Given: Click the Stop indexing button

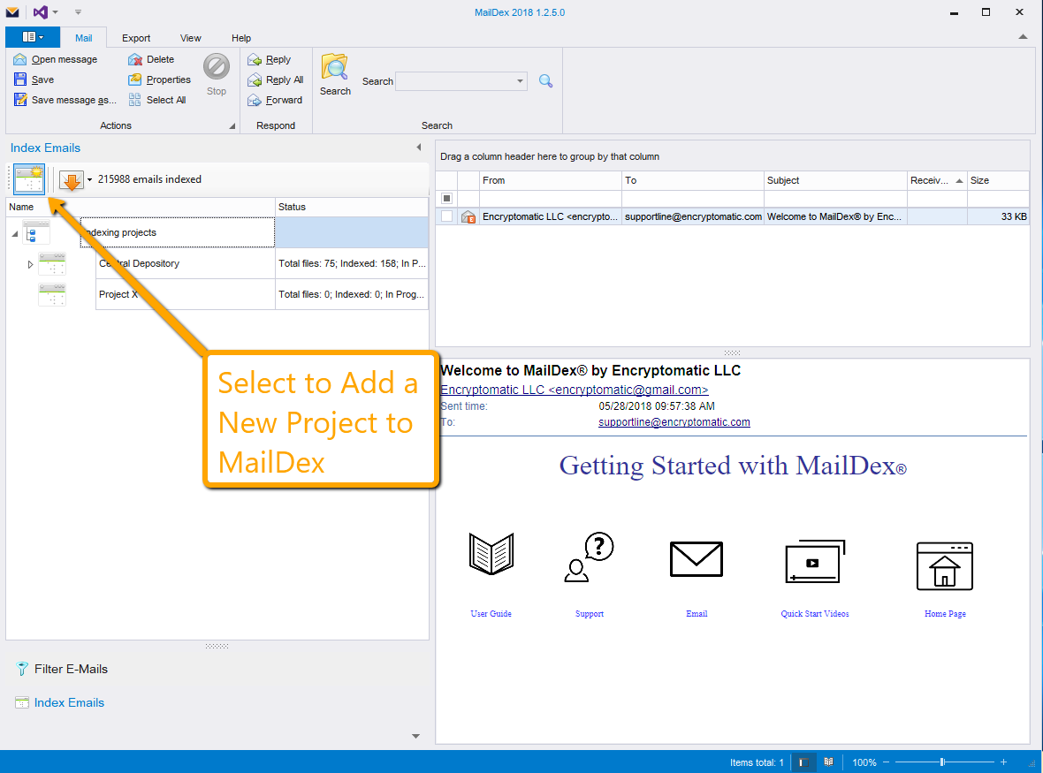Looking at the screenshot, I should (x=217, y=74).
